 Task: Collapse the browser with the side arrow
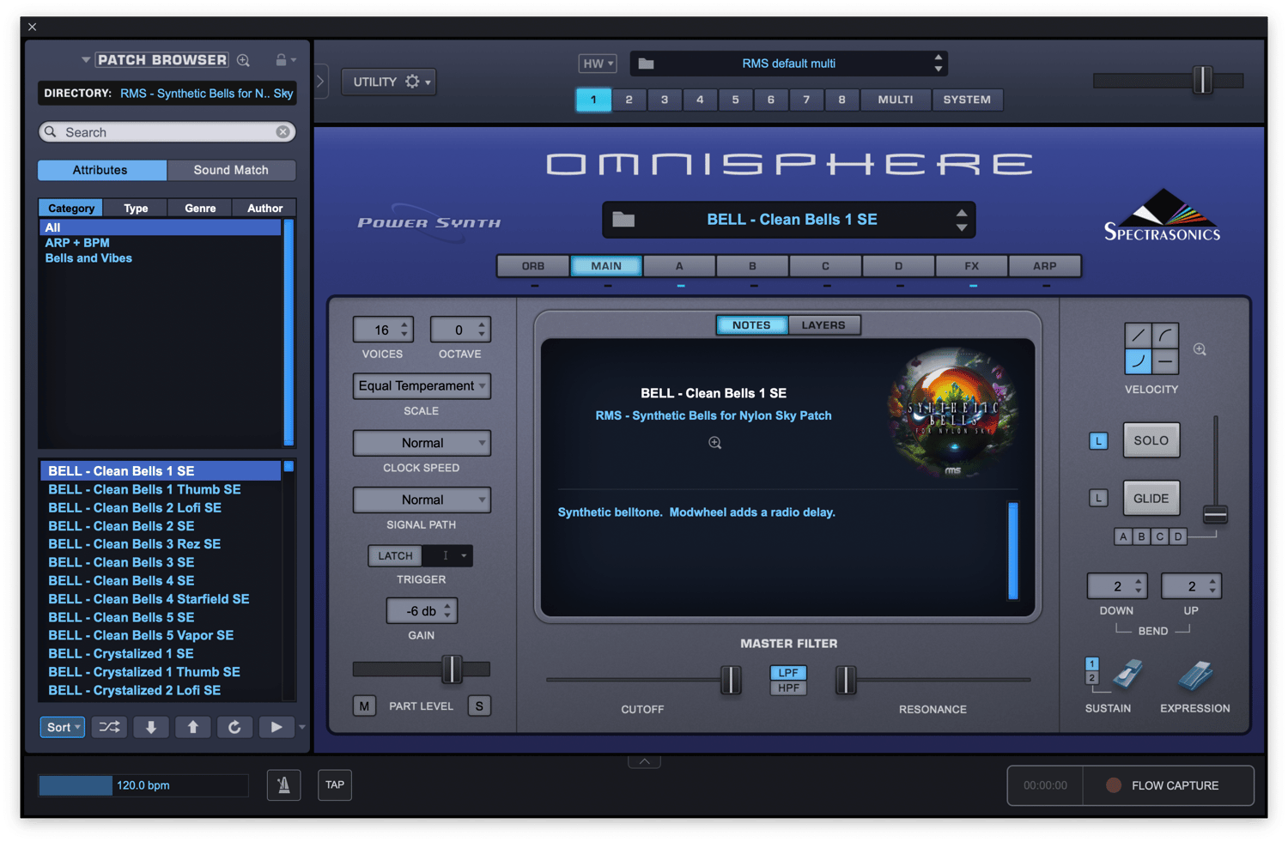[320, 82]
